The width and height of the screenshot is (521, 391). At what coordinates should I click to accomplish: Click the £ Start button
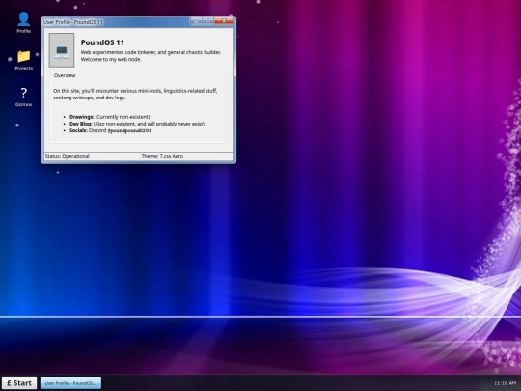(19, 382)
